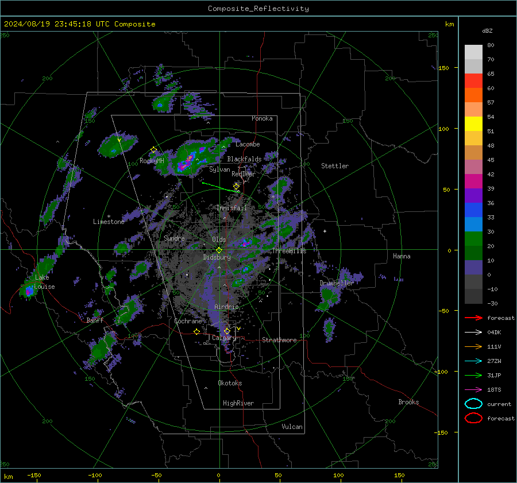Click the Banff city label
The image size is (517, 483).
pyautogui.click(x=95, y=320)
